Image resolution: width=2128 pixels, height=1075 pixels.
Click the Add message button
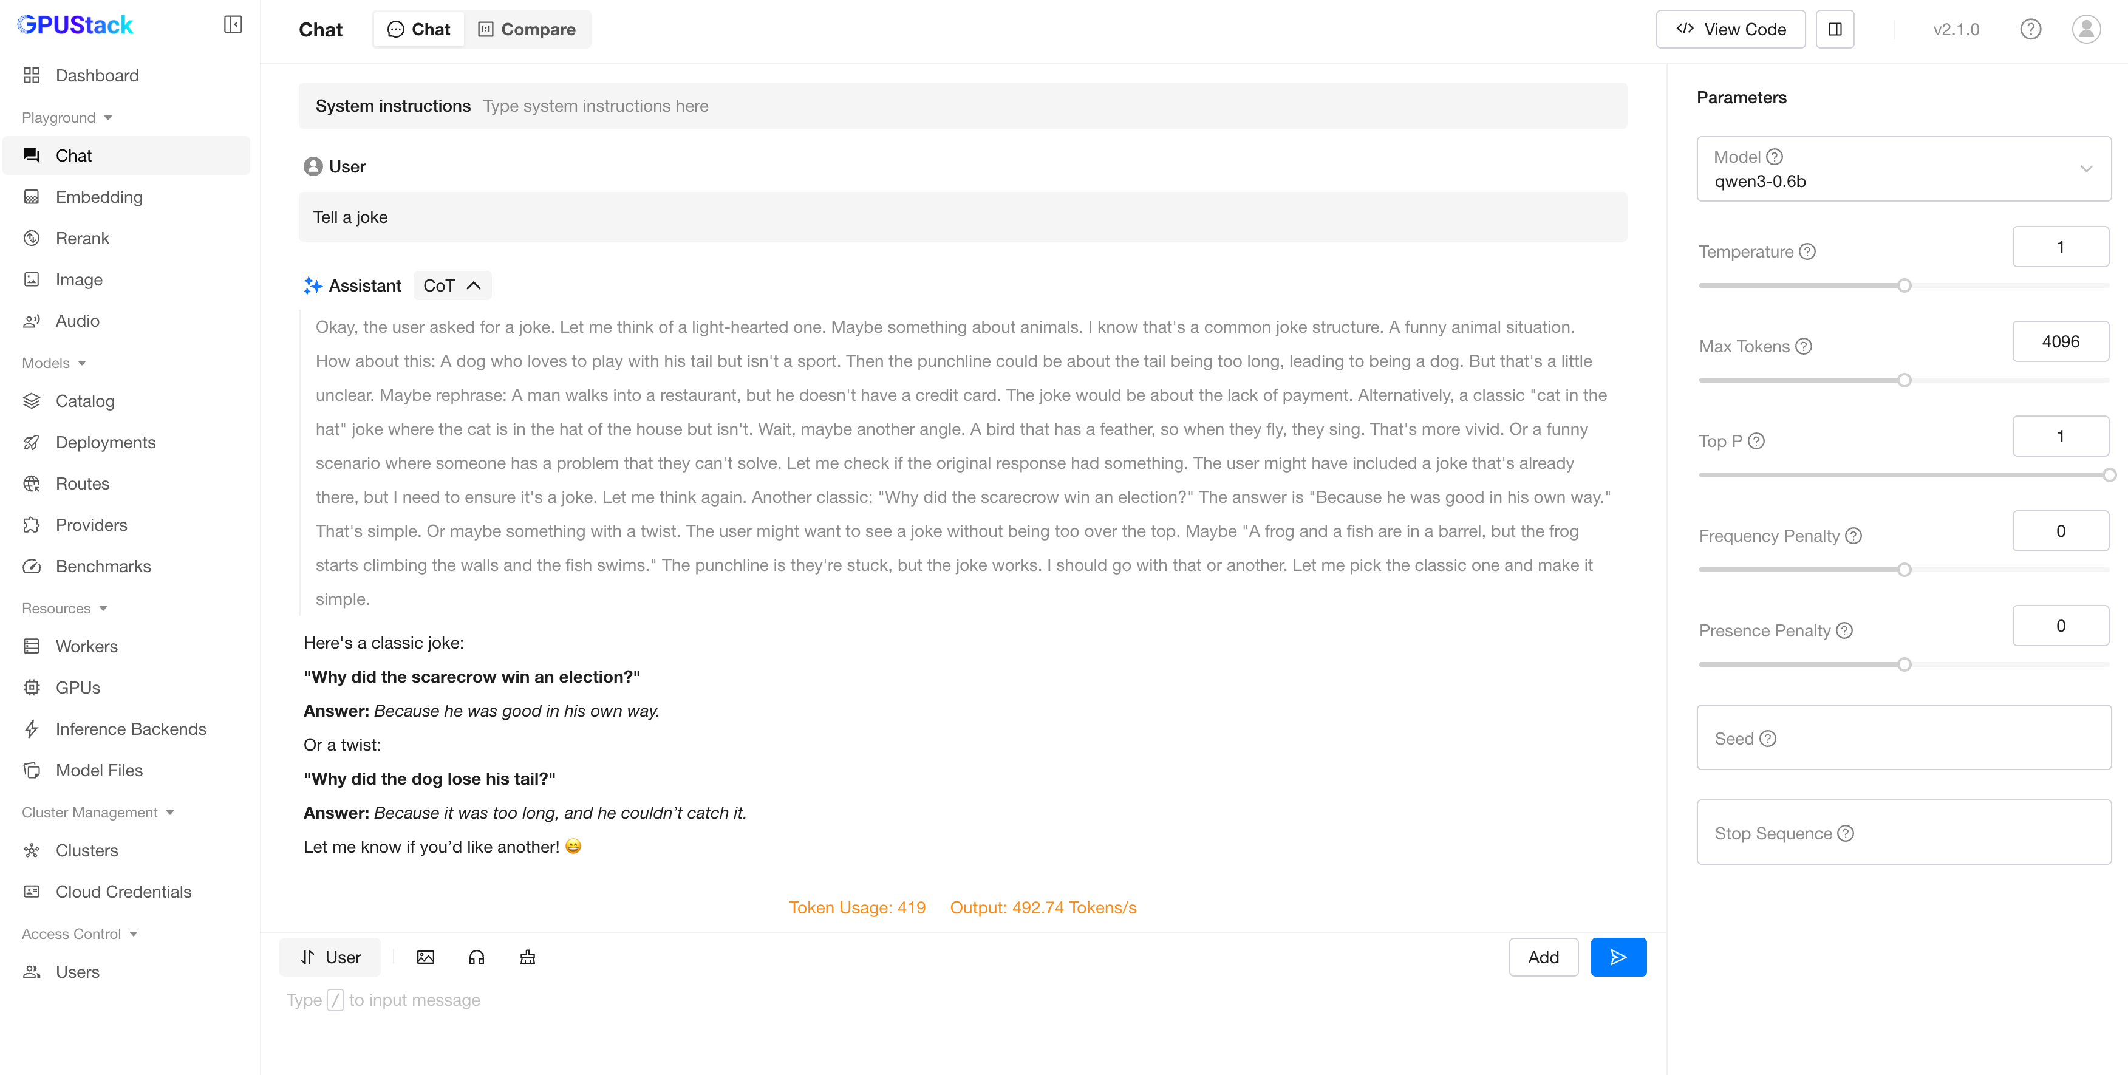point(1543,957)
